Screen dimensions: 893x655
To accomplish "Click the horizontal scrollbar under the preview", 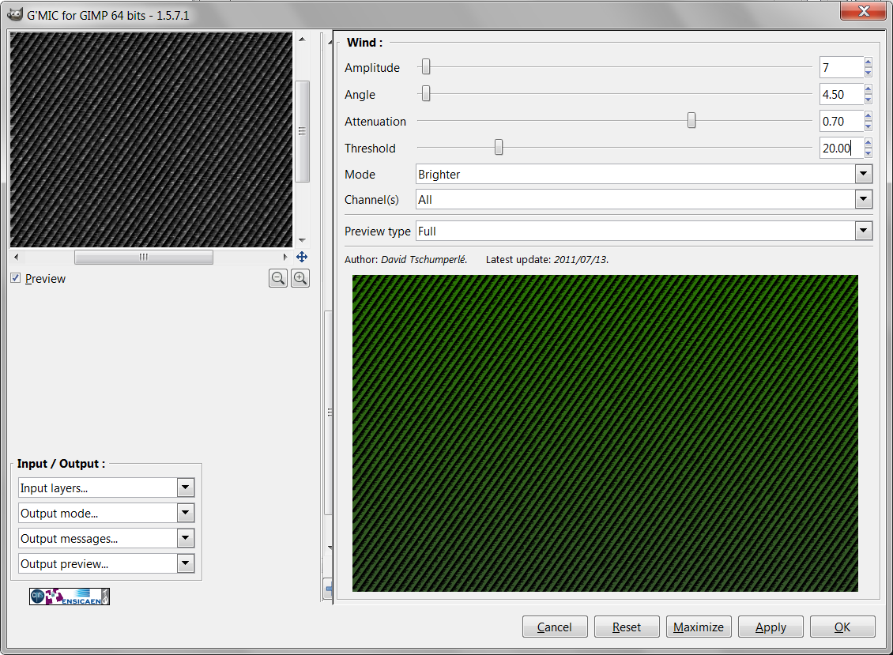I will point(143,256).
